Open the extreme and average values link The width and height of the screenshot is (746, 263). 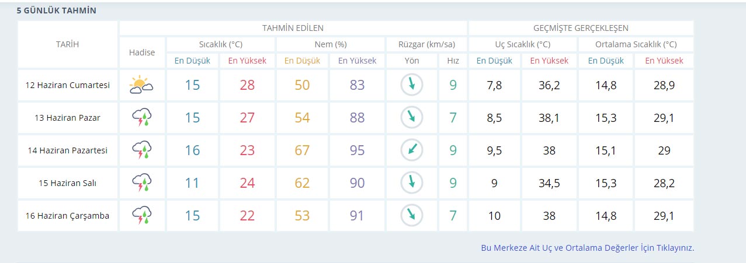click(x=587, y=248)
